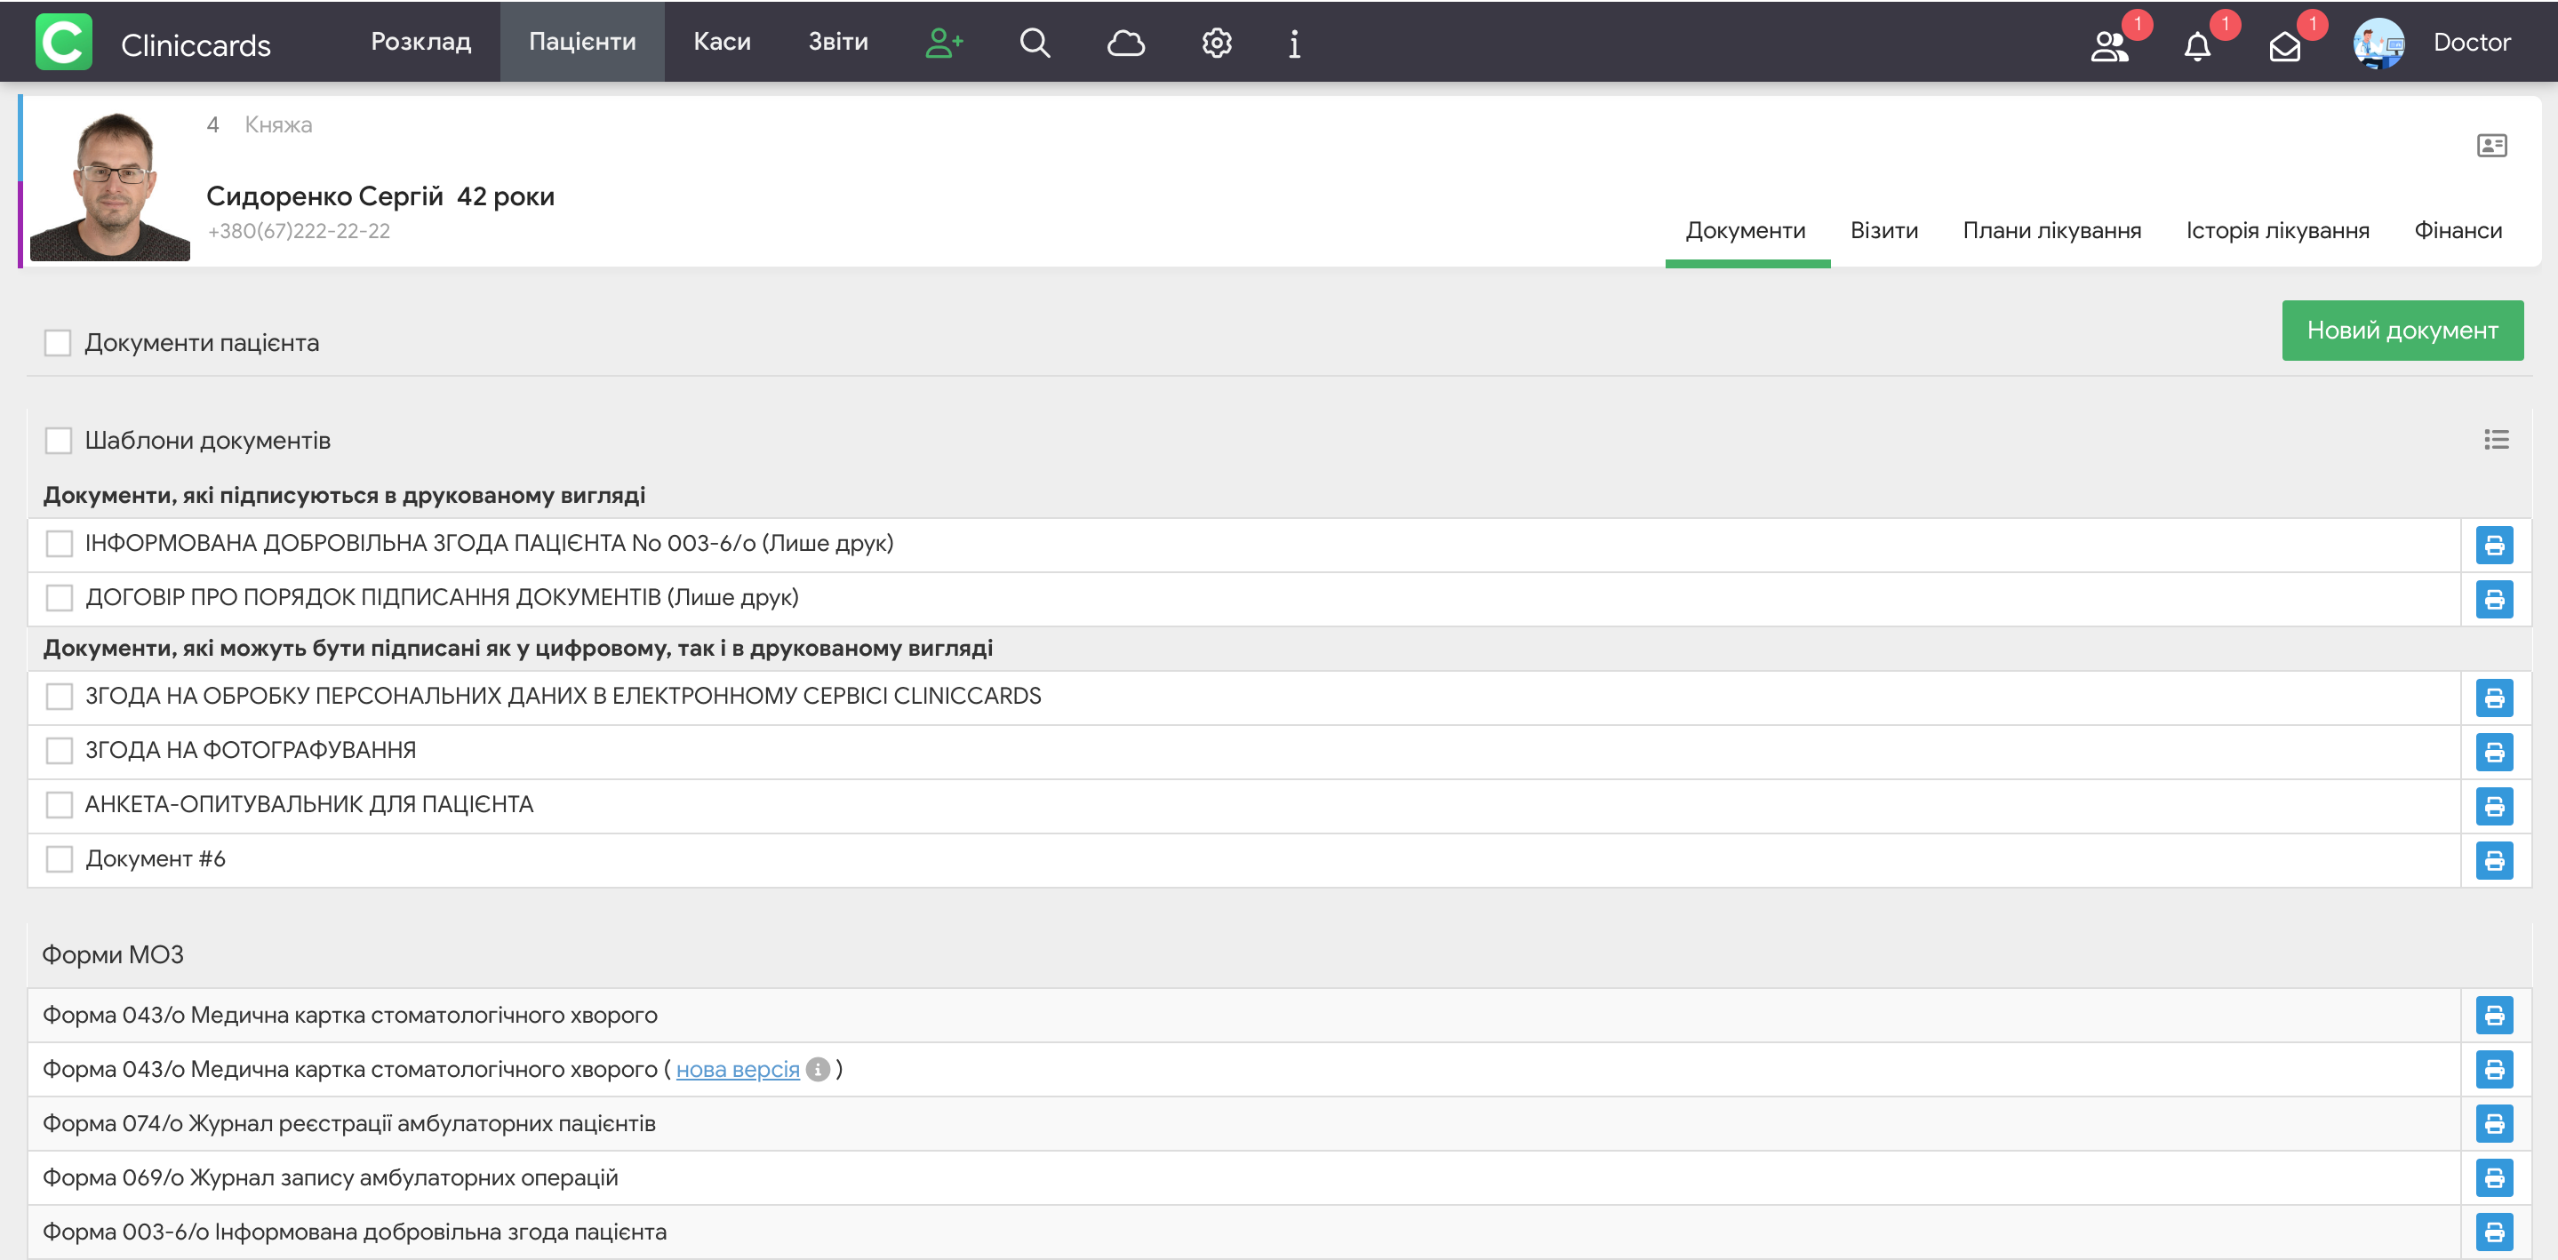Open the messages envelope icon

[2285, 45]
